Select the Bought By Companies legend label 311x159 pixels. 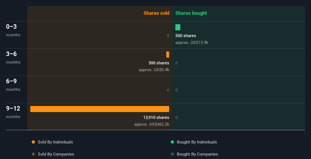[x=197, y=154]
